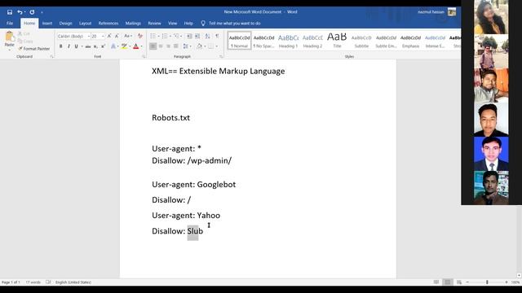Toggle Italic formatting

pos(69,46)
